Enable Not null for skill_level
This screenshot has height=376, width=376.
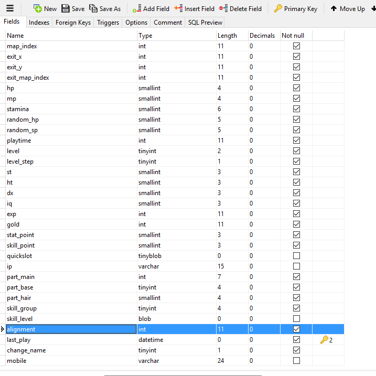coord(296,319)
